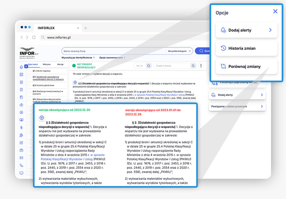Switch to the 'Wersje' tab
Image resolution: width=286 pixels, height=199 pixels.
click(60, 64)
